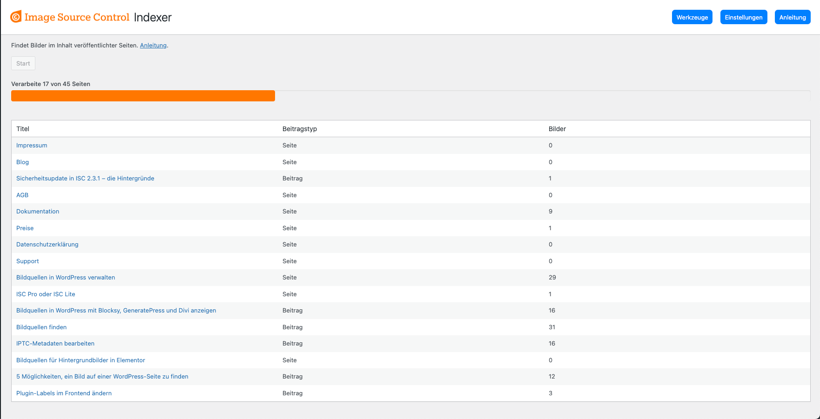Click the Indexer heading text
Screen dimensions: 820x419
[x=153, y=17]
